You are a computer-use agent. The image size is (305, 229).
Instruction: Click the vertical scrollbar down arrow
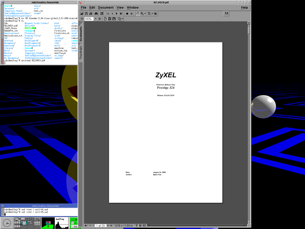click(249, 222)
